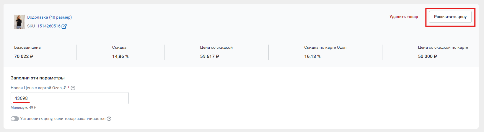This screenshot has height=132, width=484.
Task: Click the help icon beside Новая Цена с картой Ozon
Action: click(x=73, y=88)
